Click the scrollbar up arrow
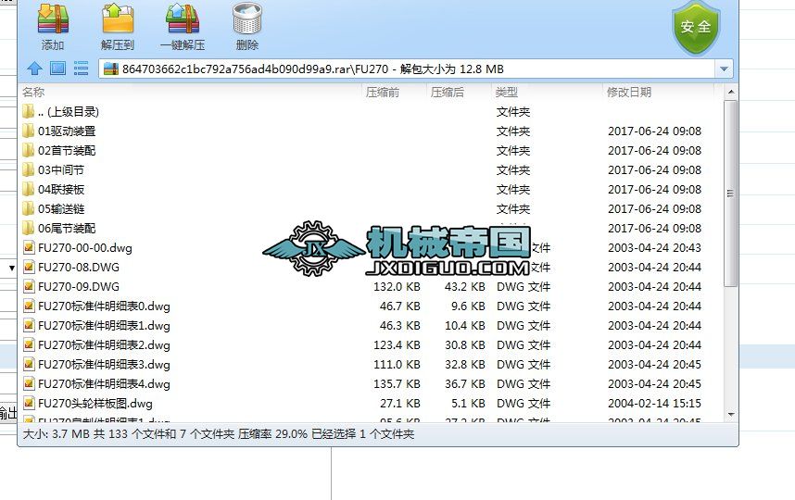 click(731, 93)
